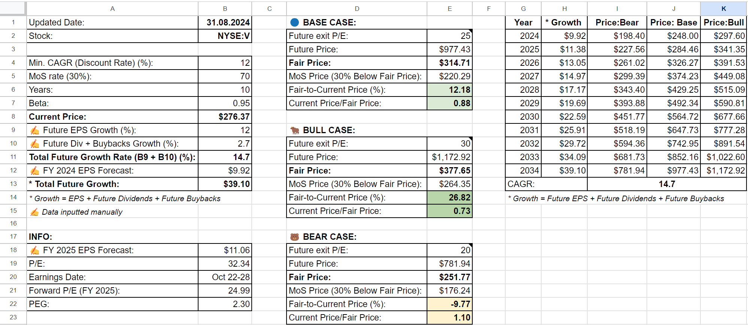The height and width of the screenshot is (325, 748).
Task: Select the Growth footnote under year table
Action: [616, 199]
